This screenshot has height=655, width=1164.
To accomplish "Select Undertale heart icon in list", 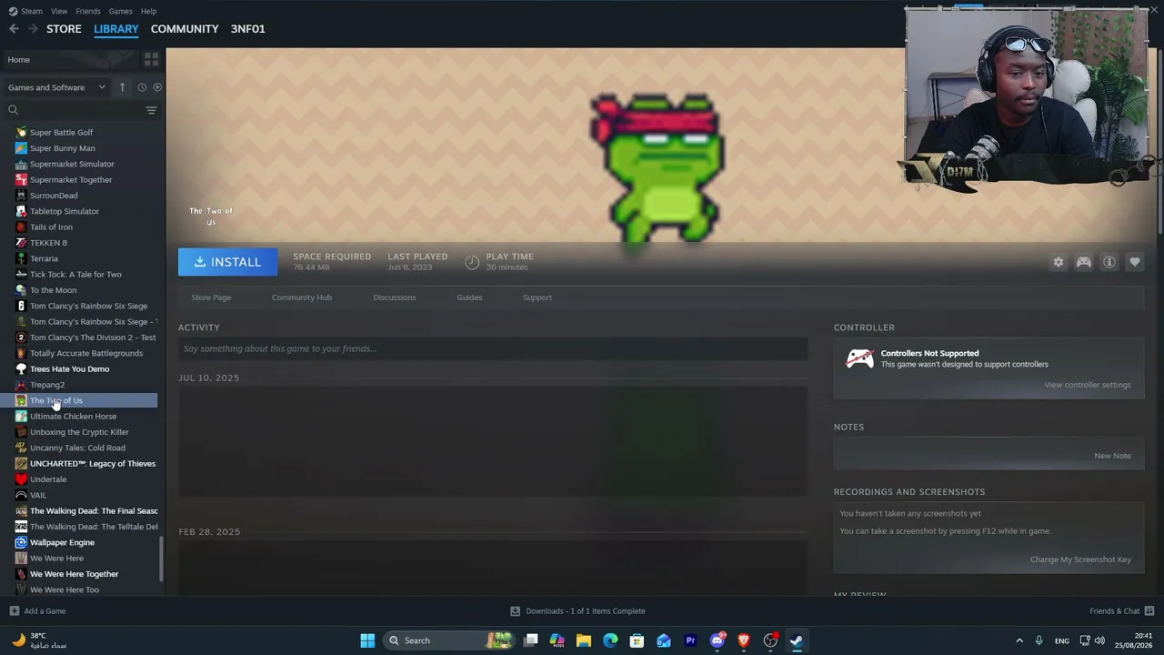I will pos(21,479).
